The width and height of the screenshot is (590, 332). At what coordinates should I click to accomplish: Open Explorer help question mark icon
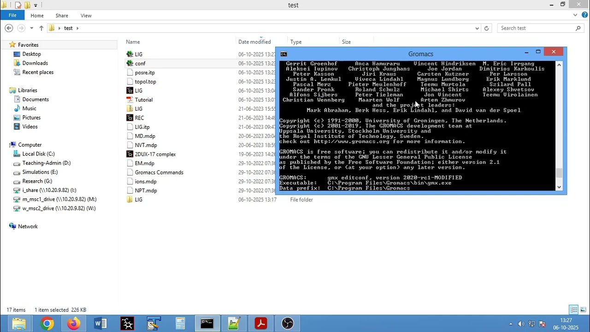(584, 15)
